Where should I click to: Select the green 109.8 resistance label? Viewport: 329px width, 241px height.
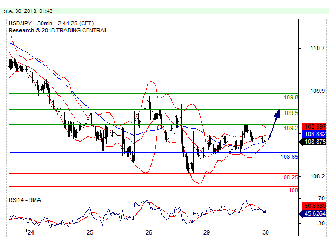click(291, 97)
